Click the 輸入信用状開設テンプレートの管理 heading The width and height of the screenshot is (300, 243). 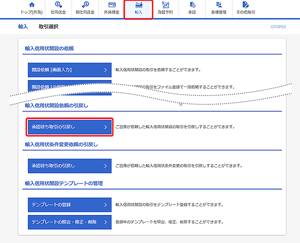[x=64, y=183]
